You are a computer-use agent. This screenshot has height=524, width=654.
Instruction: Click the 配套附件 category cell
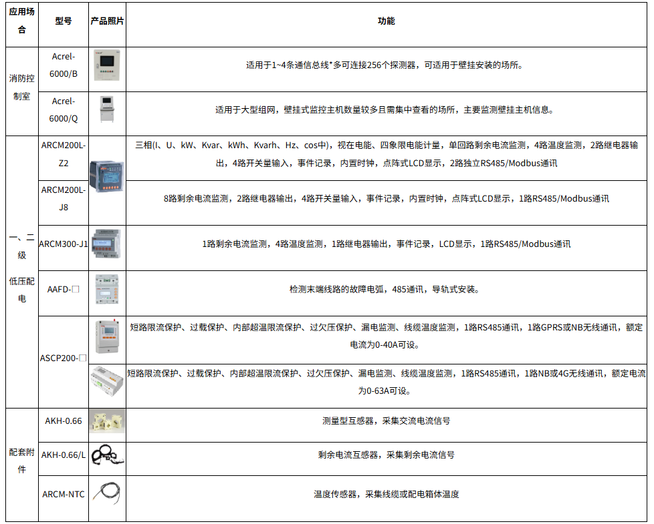(x=22, y=461)
